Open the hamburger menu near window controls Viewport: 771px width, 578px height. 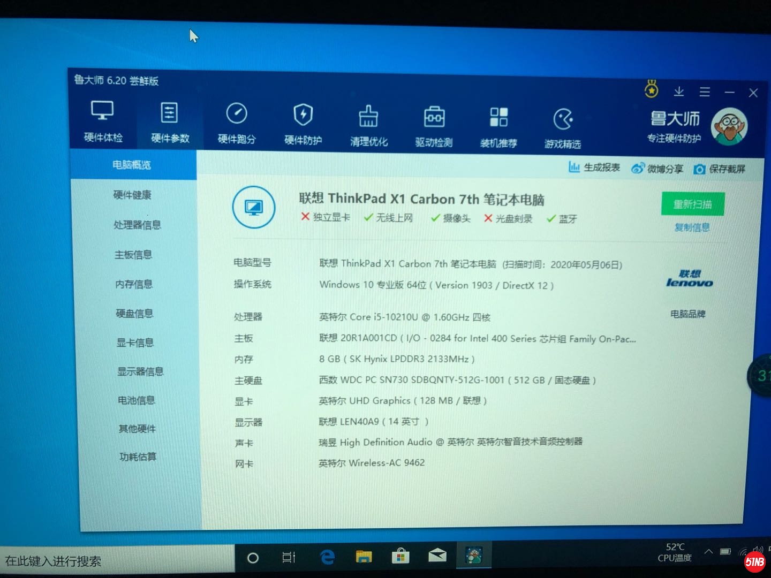coord(705,92)
